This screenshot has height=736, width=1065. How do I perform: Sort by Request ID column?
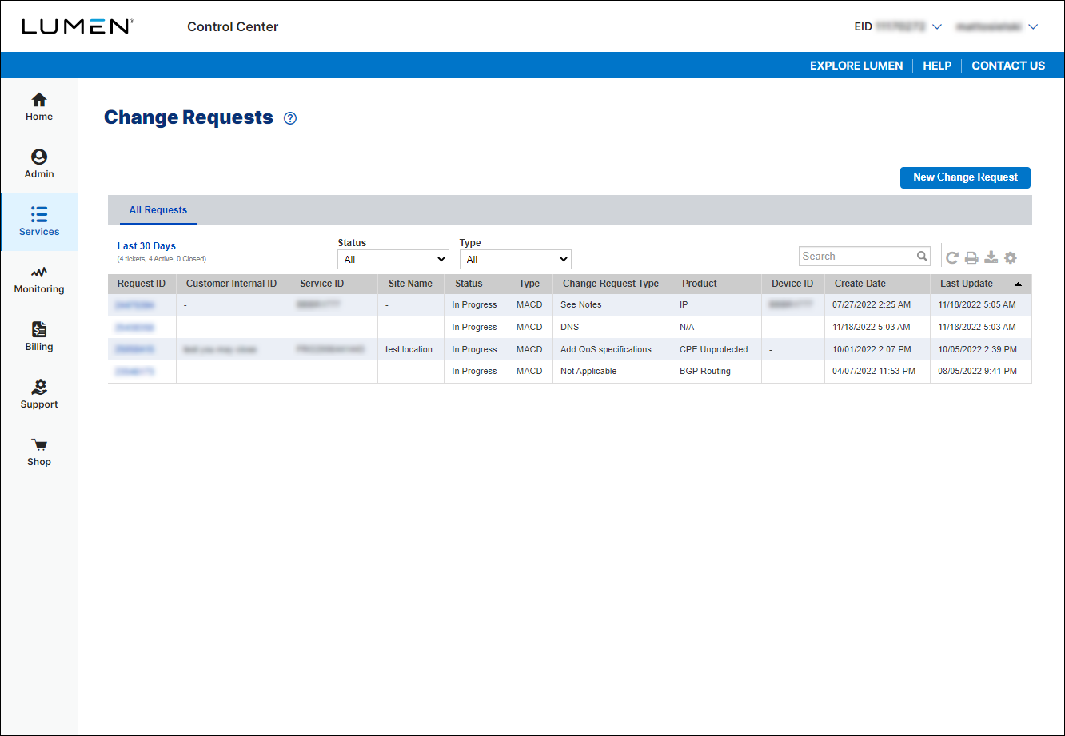[x=142, y=284]
